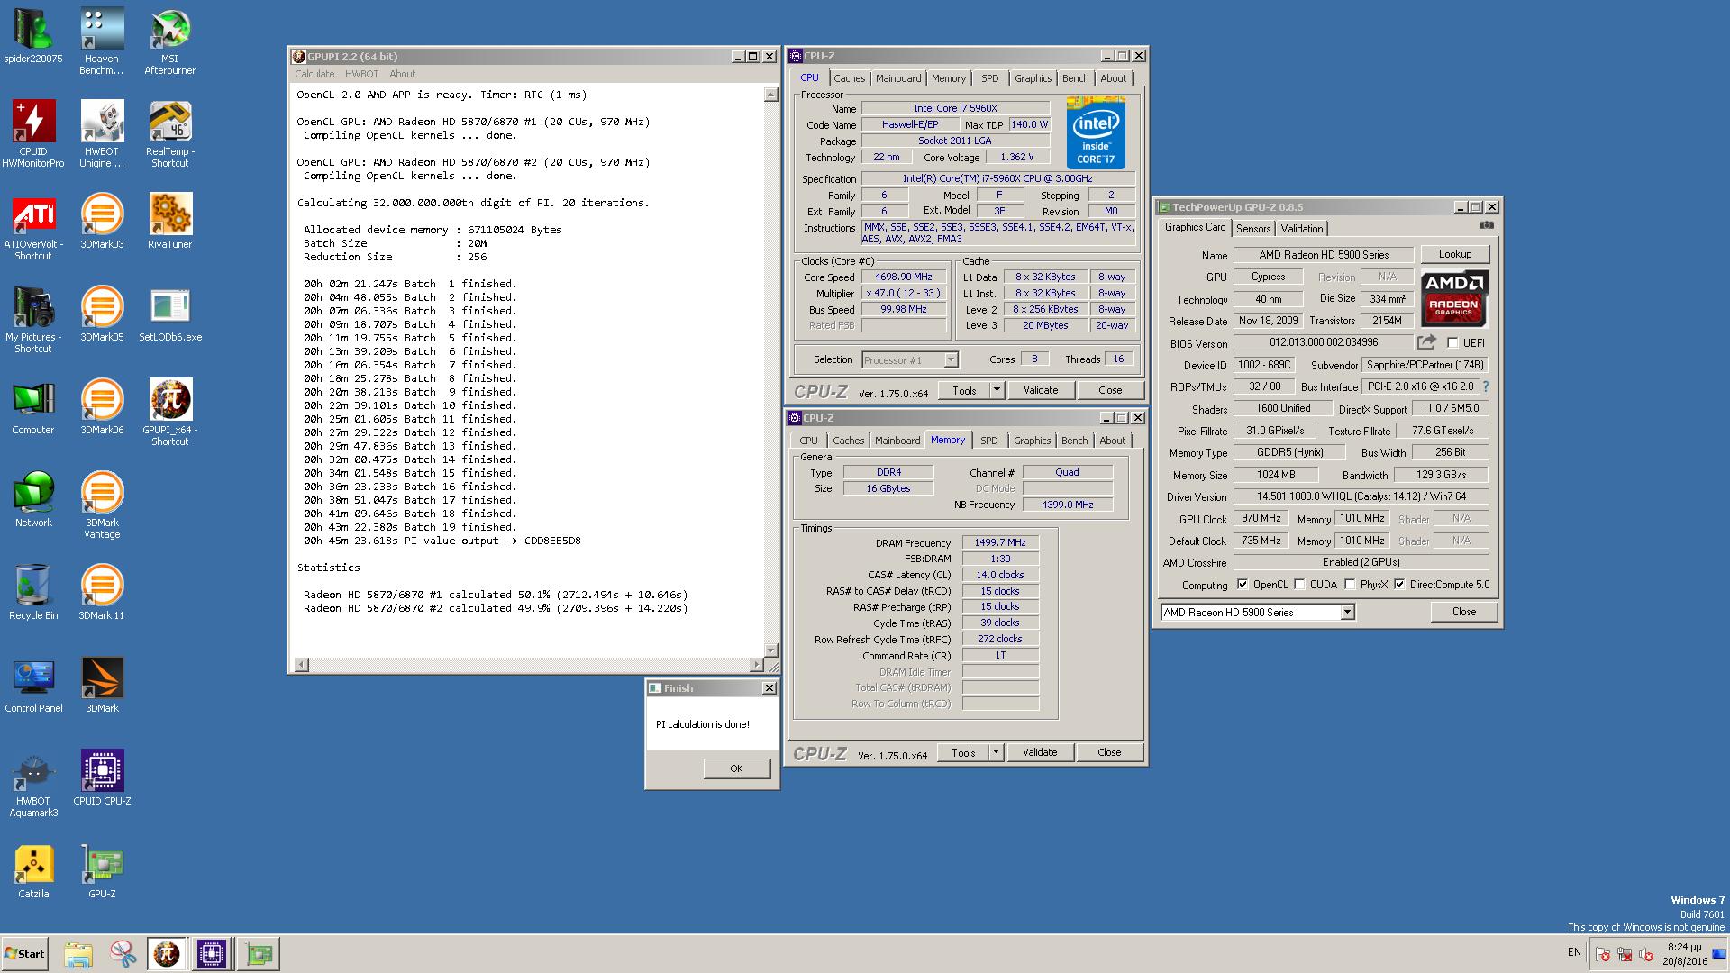Open GPUPI_x64 shortcut icon

pyautogui.click(x=170, y=413)
